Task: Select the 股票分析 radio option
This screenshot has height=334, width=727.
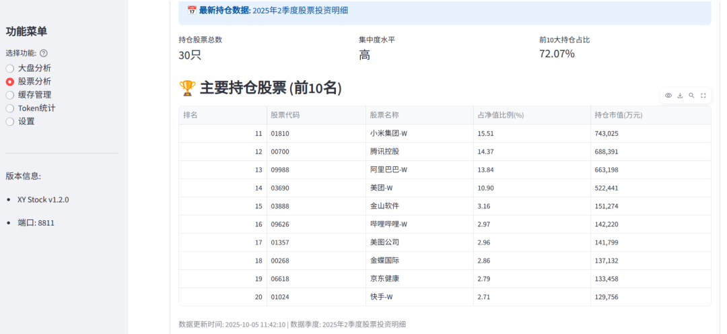Action: [x=10, y=81]
